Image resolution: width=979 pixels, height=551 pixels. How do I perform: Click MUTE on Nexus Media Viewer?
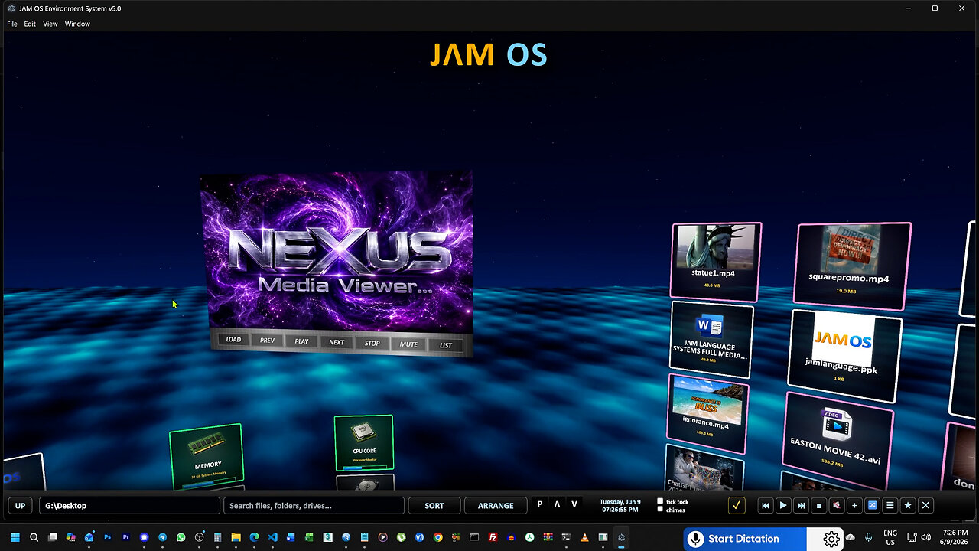tap(408, 344)
